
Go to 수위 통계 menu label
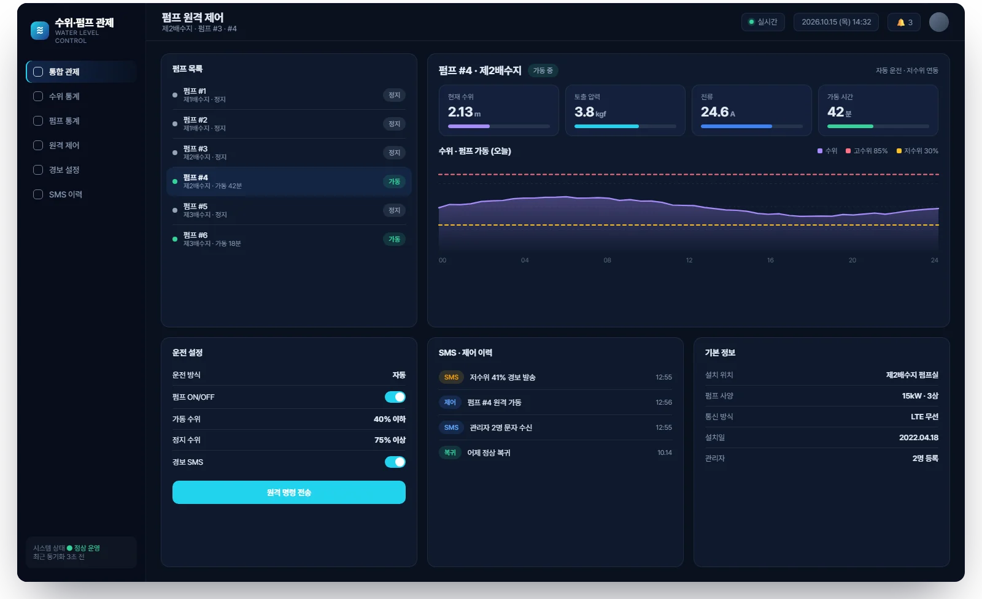64,96
